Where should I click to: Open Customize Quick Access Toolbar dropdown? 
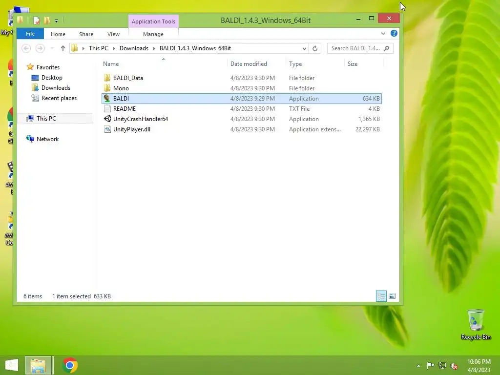[x=57, y=21]
